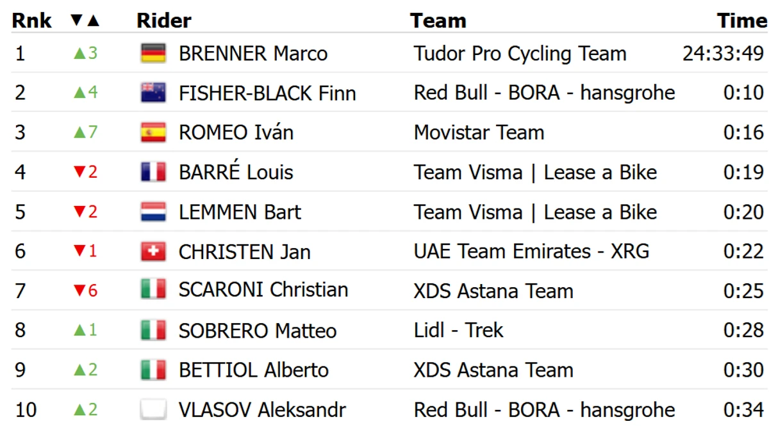Click the Team column header
769x426 pixels.
438,20
